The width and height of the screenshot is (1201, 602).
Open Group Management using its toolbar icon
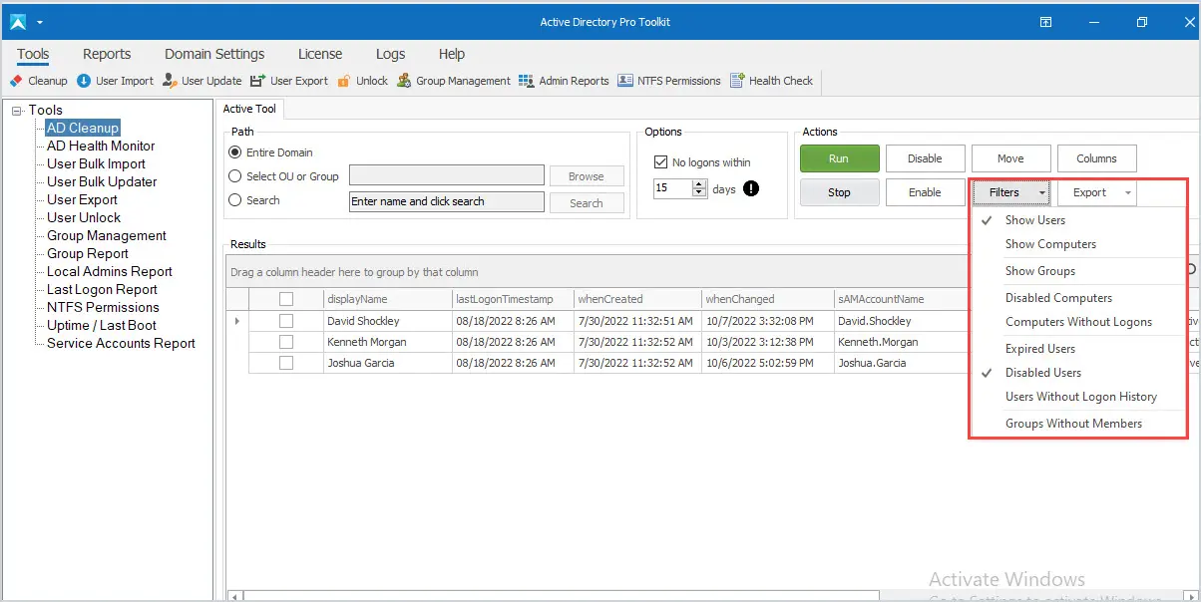[404, 81]
